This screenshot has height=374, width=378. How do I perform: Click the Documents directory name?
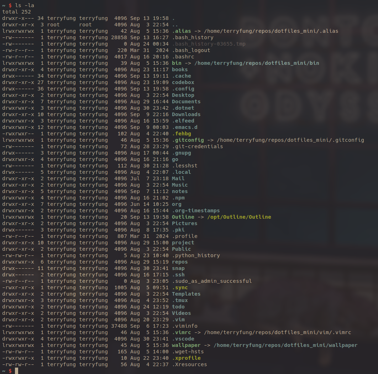click(x=186, y=102)
